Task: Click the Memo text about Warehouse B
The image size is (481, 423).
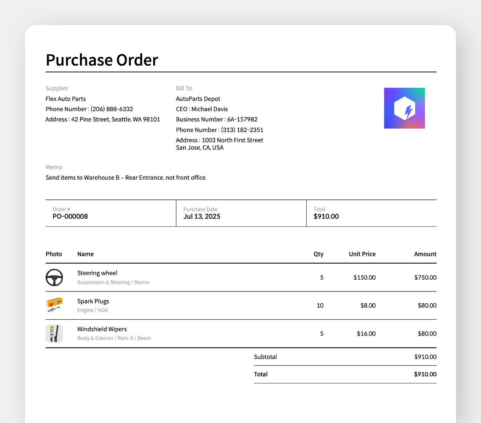Action: [x=126, y=177]
